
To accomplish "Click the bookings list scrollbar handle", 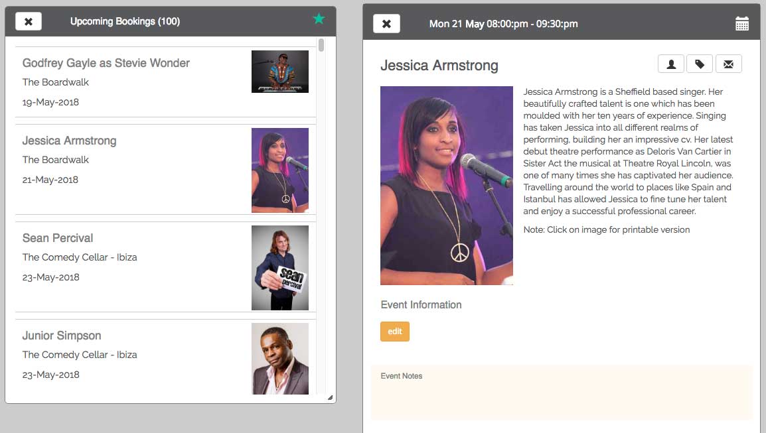I will click(321, 45).
